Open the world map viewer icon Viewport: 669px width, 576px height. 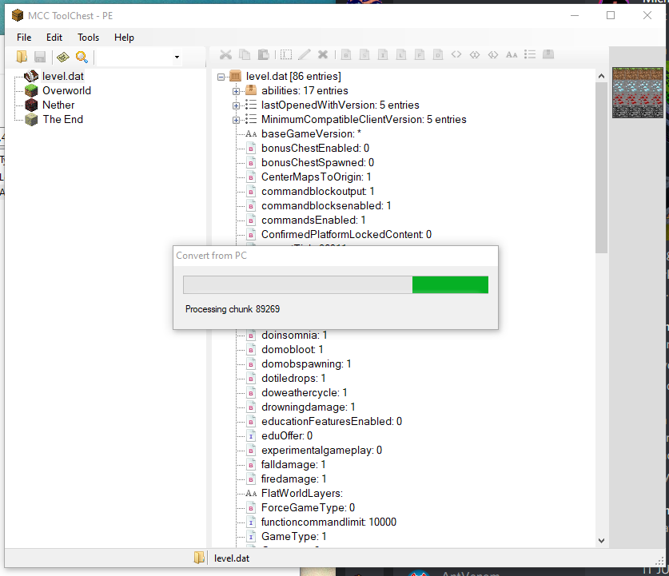pyautogui.click(x=62, y=57)
